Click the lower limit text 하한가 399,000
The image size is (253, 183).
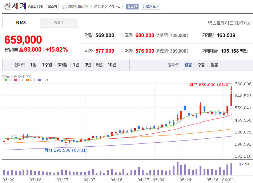[172, 51]
